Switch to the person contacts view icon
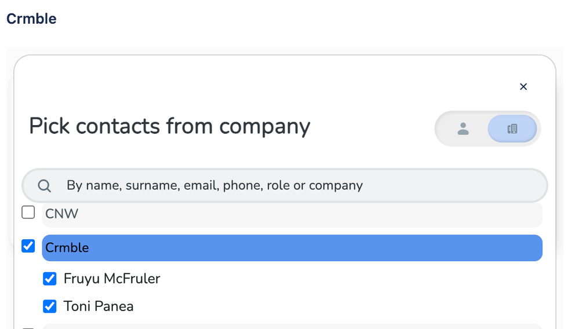The height and width of the screenshot is (329, 579). pos(463,129)
